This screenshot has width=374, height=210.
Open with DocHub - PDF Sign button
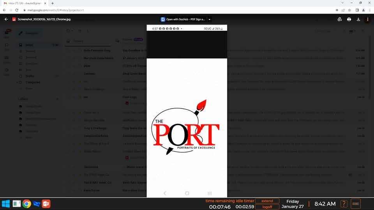[x=183, y=19]
